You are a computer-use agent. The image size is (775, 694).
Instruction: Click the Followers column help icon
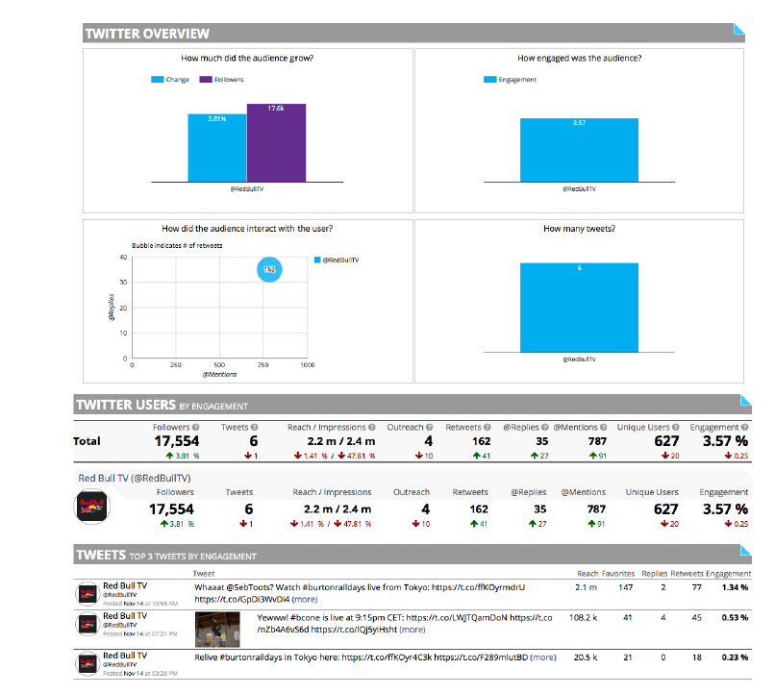pyautogui.click(x=197, y=427)
